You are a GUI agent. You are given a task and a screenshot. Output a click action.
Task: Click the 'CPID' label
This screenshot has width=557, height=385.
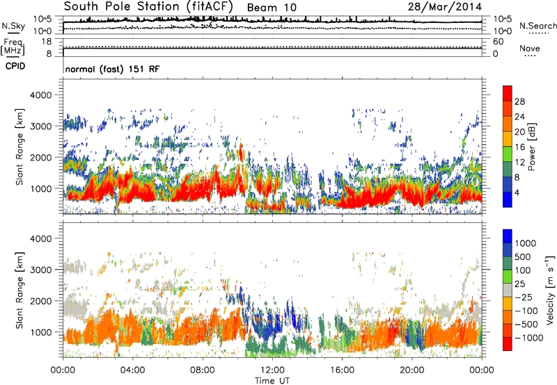15,66
